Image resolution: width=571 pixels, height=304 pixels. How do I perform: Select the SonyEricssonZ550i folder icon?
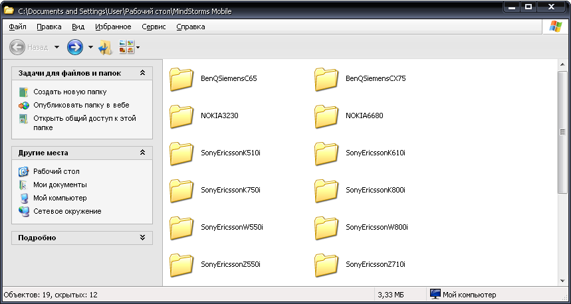[181, 265]
